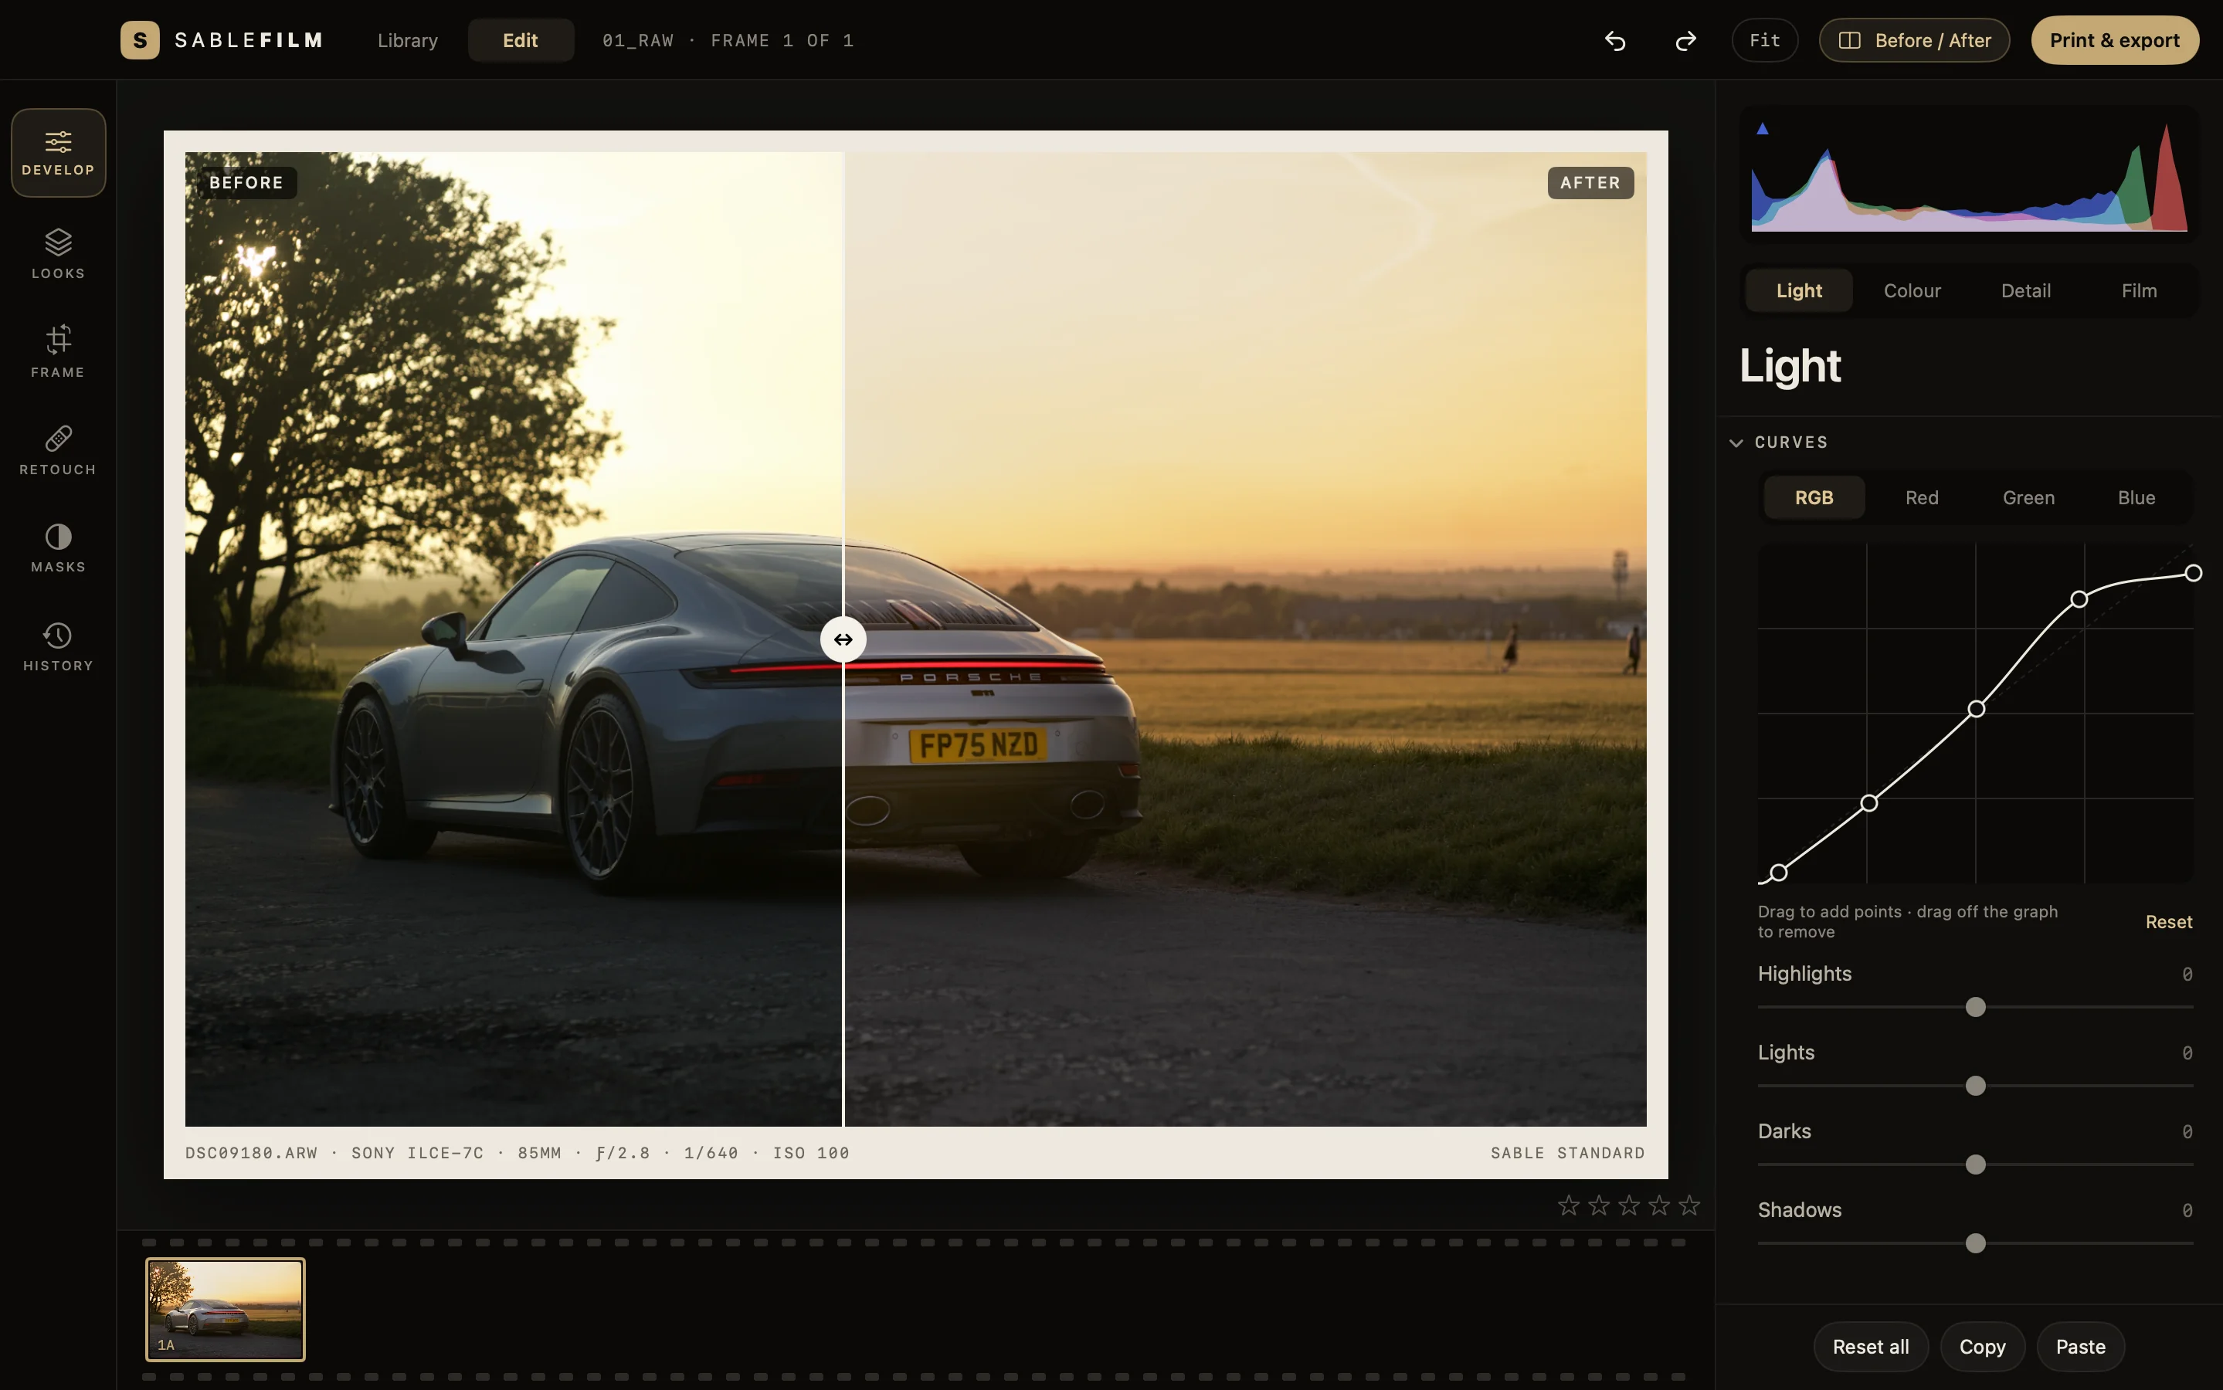Rate the photo three stars
Viewport: 2223px width, 1390px height.
pyautogui.click(x=1629, y=1205)
